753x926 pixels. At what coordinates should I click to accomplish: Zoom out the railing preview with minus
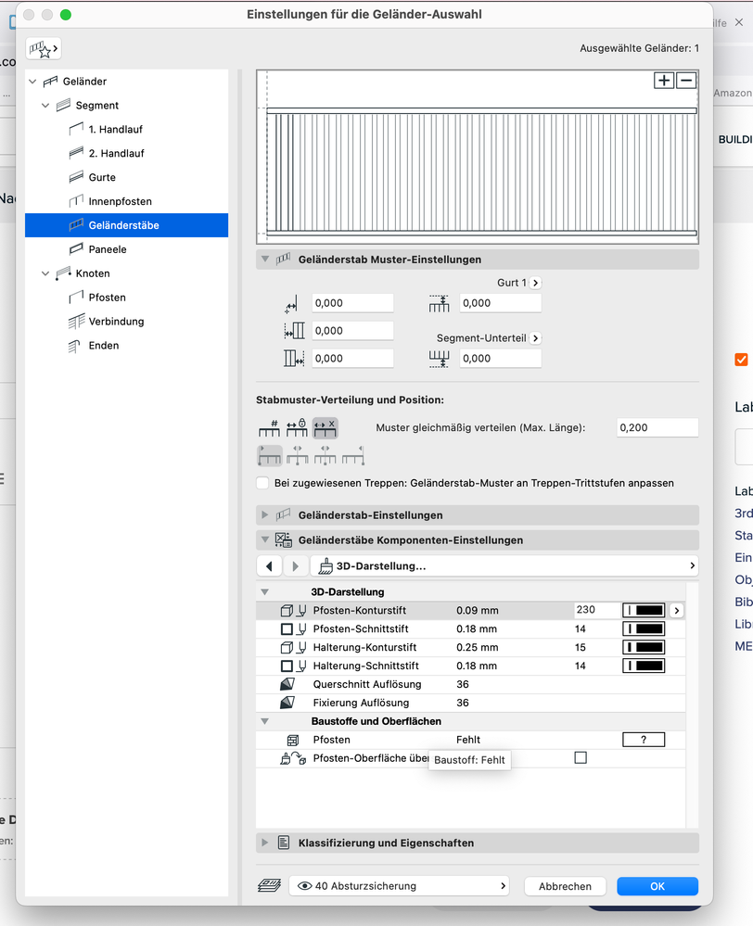tap(686, 81)
